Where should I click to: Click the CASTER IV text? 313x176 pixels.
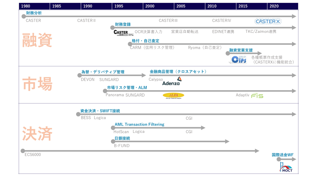coord(222,21)
